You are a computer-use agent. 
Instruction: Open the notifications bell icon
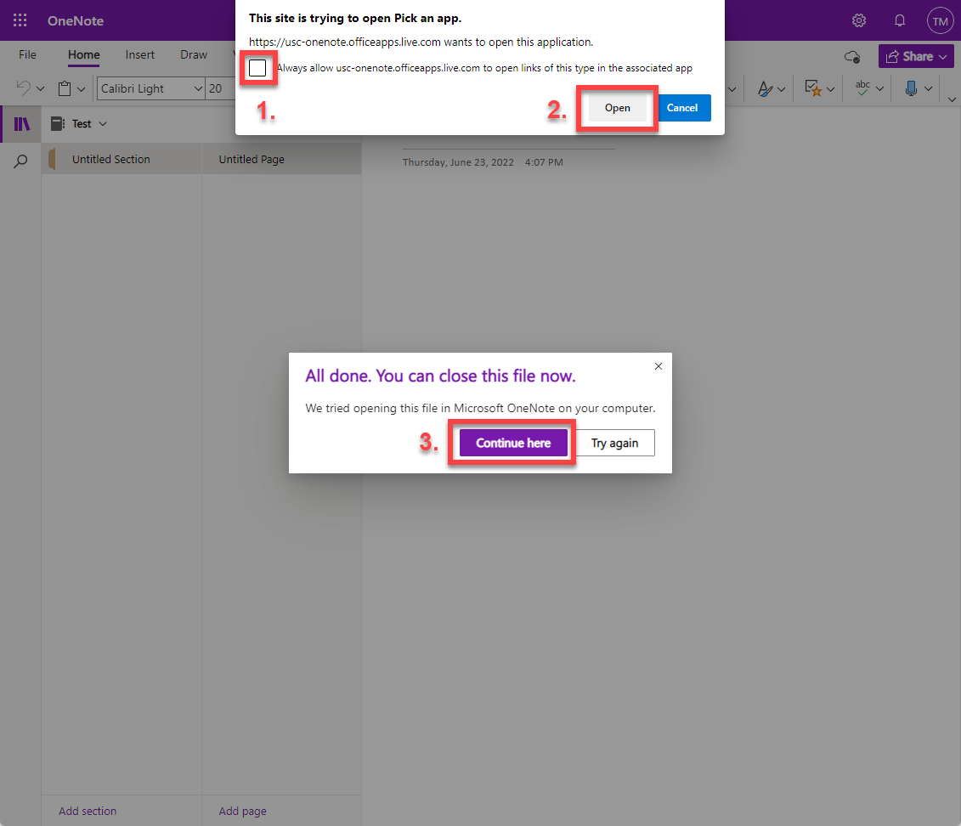[x=899, y=20]
